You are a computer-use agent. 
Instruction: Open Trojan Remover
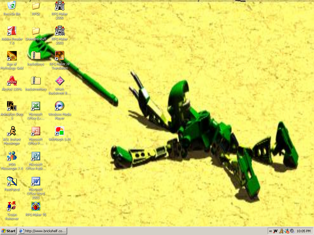coord(11,206)
